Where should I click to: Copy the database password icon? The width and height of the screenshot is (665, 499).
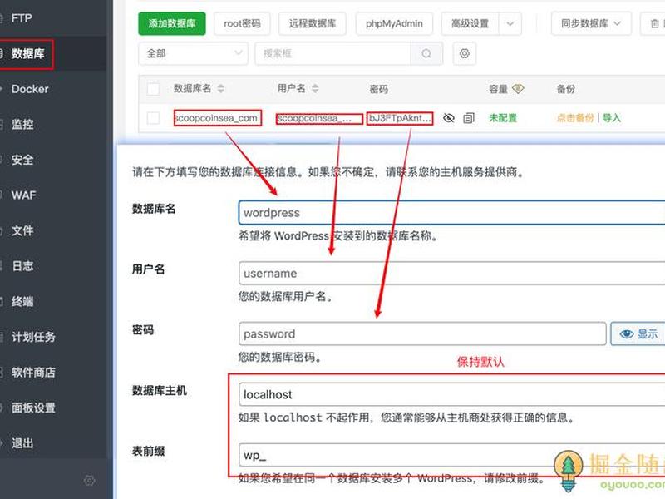pyautogui.click(x=469, y=118)
